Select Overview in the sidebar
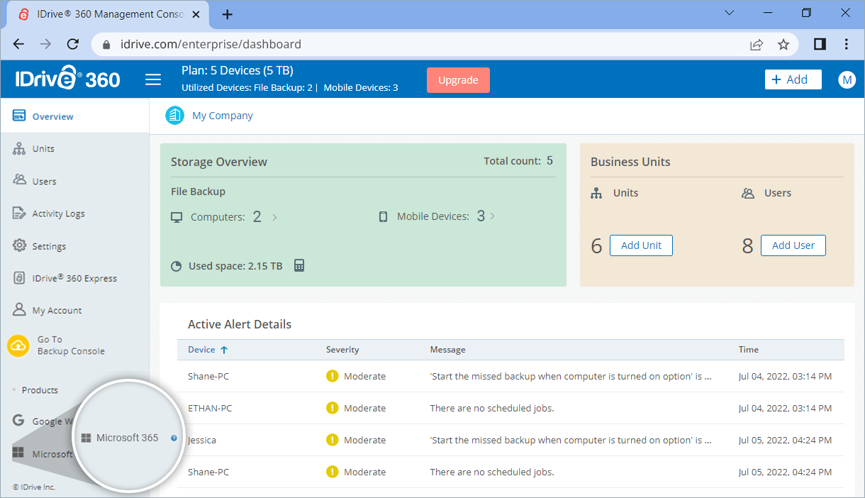This screenshot has height=498, width=865. (74, 116)
